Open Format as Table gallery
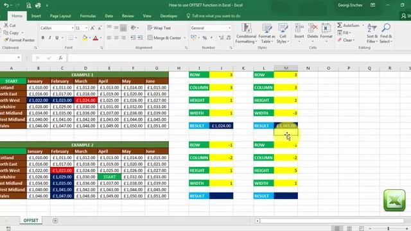The width and height of the screenshot is (411, 231). (x=267, y=33)
